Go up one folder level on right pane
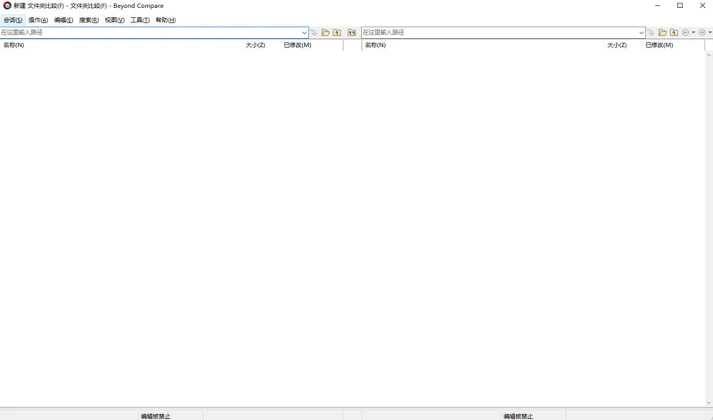Screen dimensions: 713x420 click(674, 33)
